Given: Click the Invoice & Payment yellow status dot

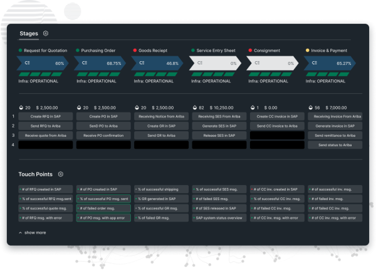Looking at the screenshot, I should (x=307, y=50).
